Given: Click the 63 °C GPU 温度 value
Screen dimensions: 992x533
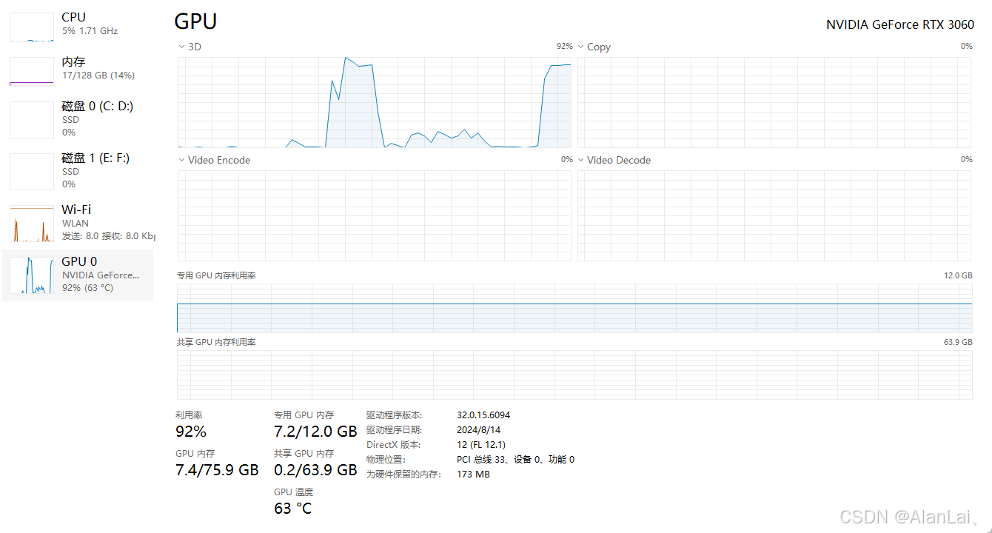Looking at the screenshot, I should [293, 509].
